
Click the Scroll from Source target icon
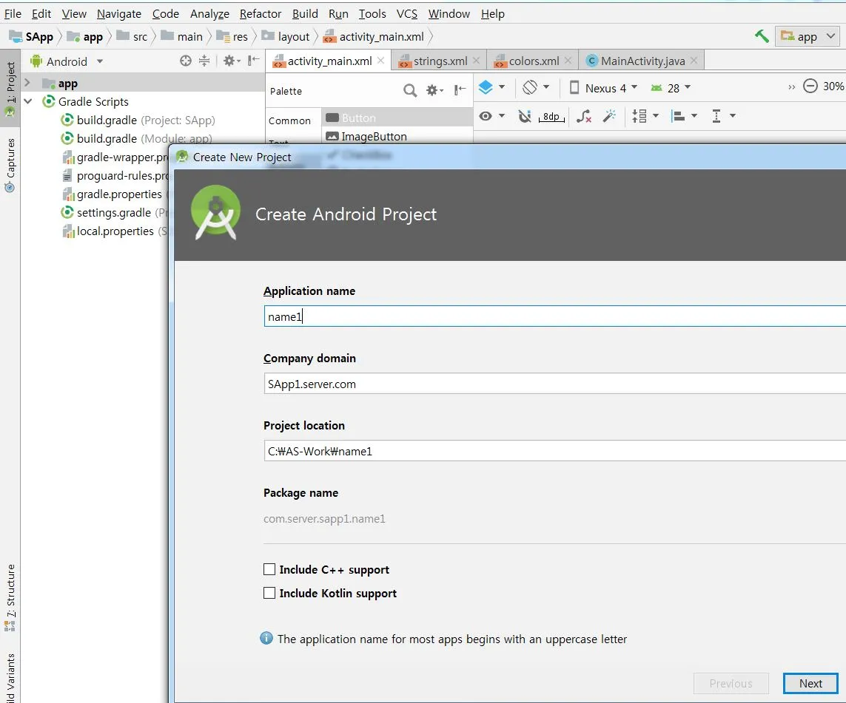tap(186, 61)
